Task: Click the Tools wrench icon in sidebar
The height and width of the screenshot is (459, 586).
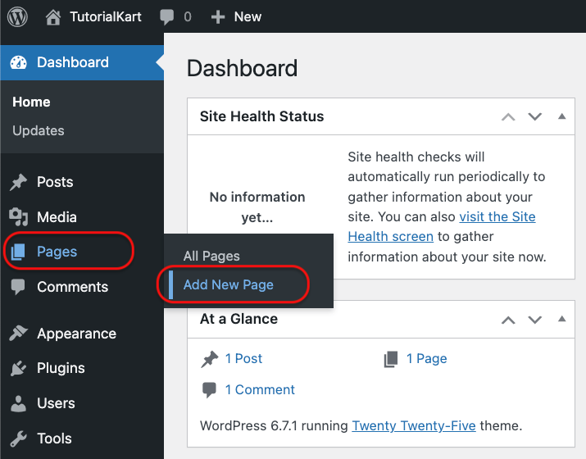Action: click(18, 439)
